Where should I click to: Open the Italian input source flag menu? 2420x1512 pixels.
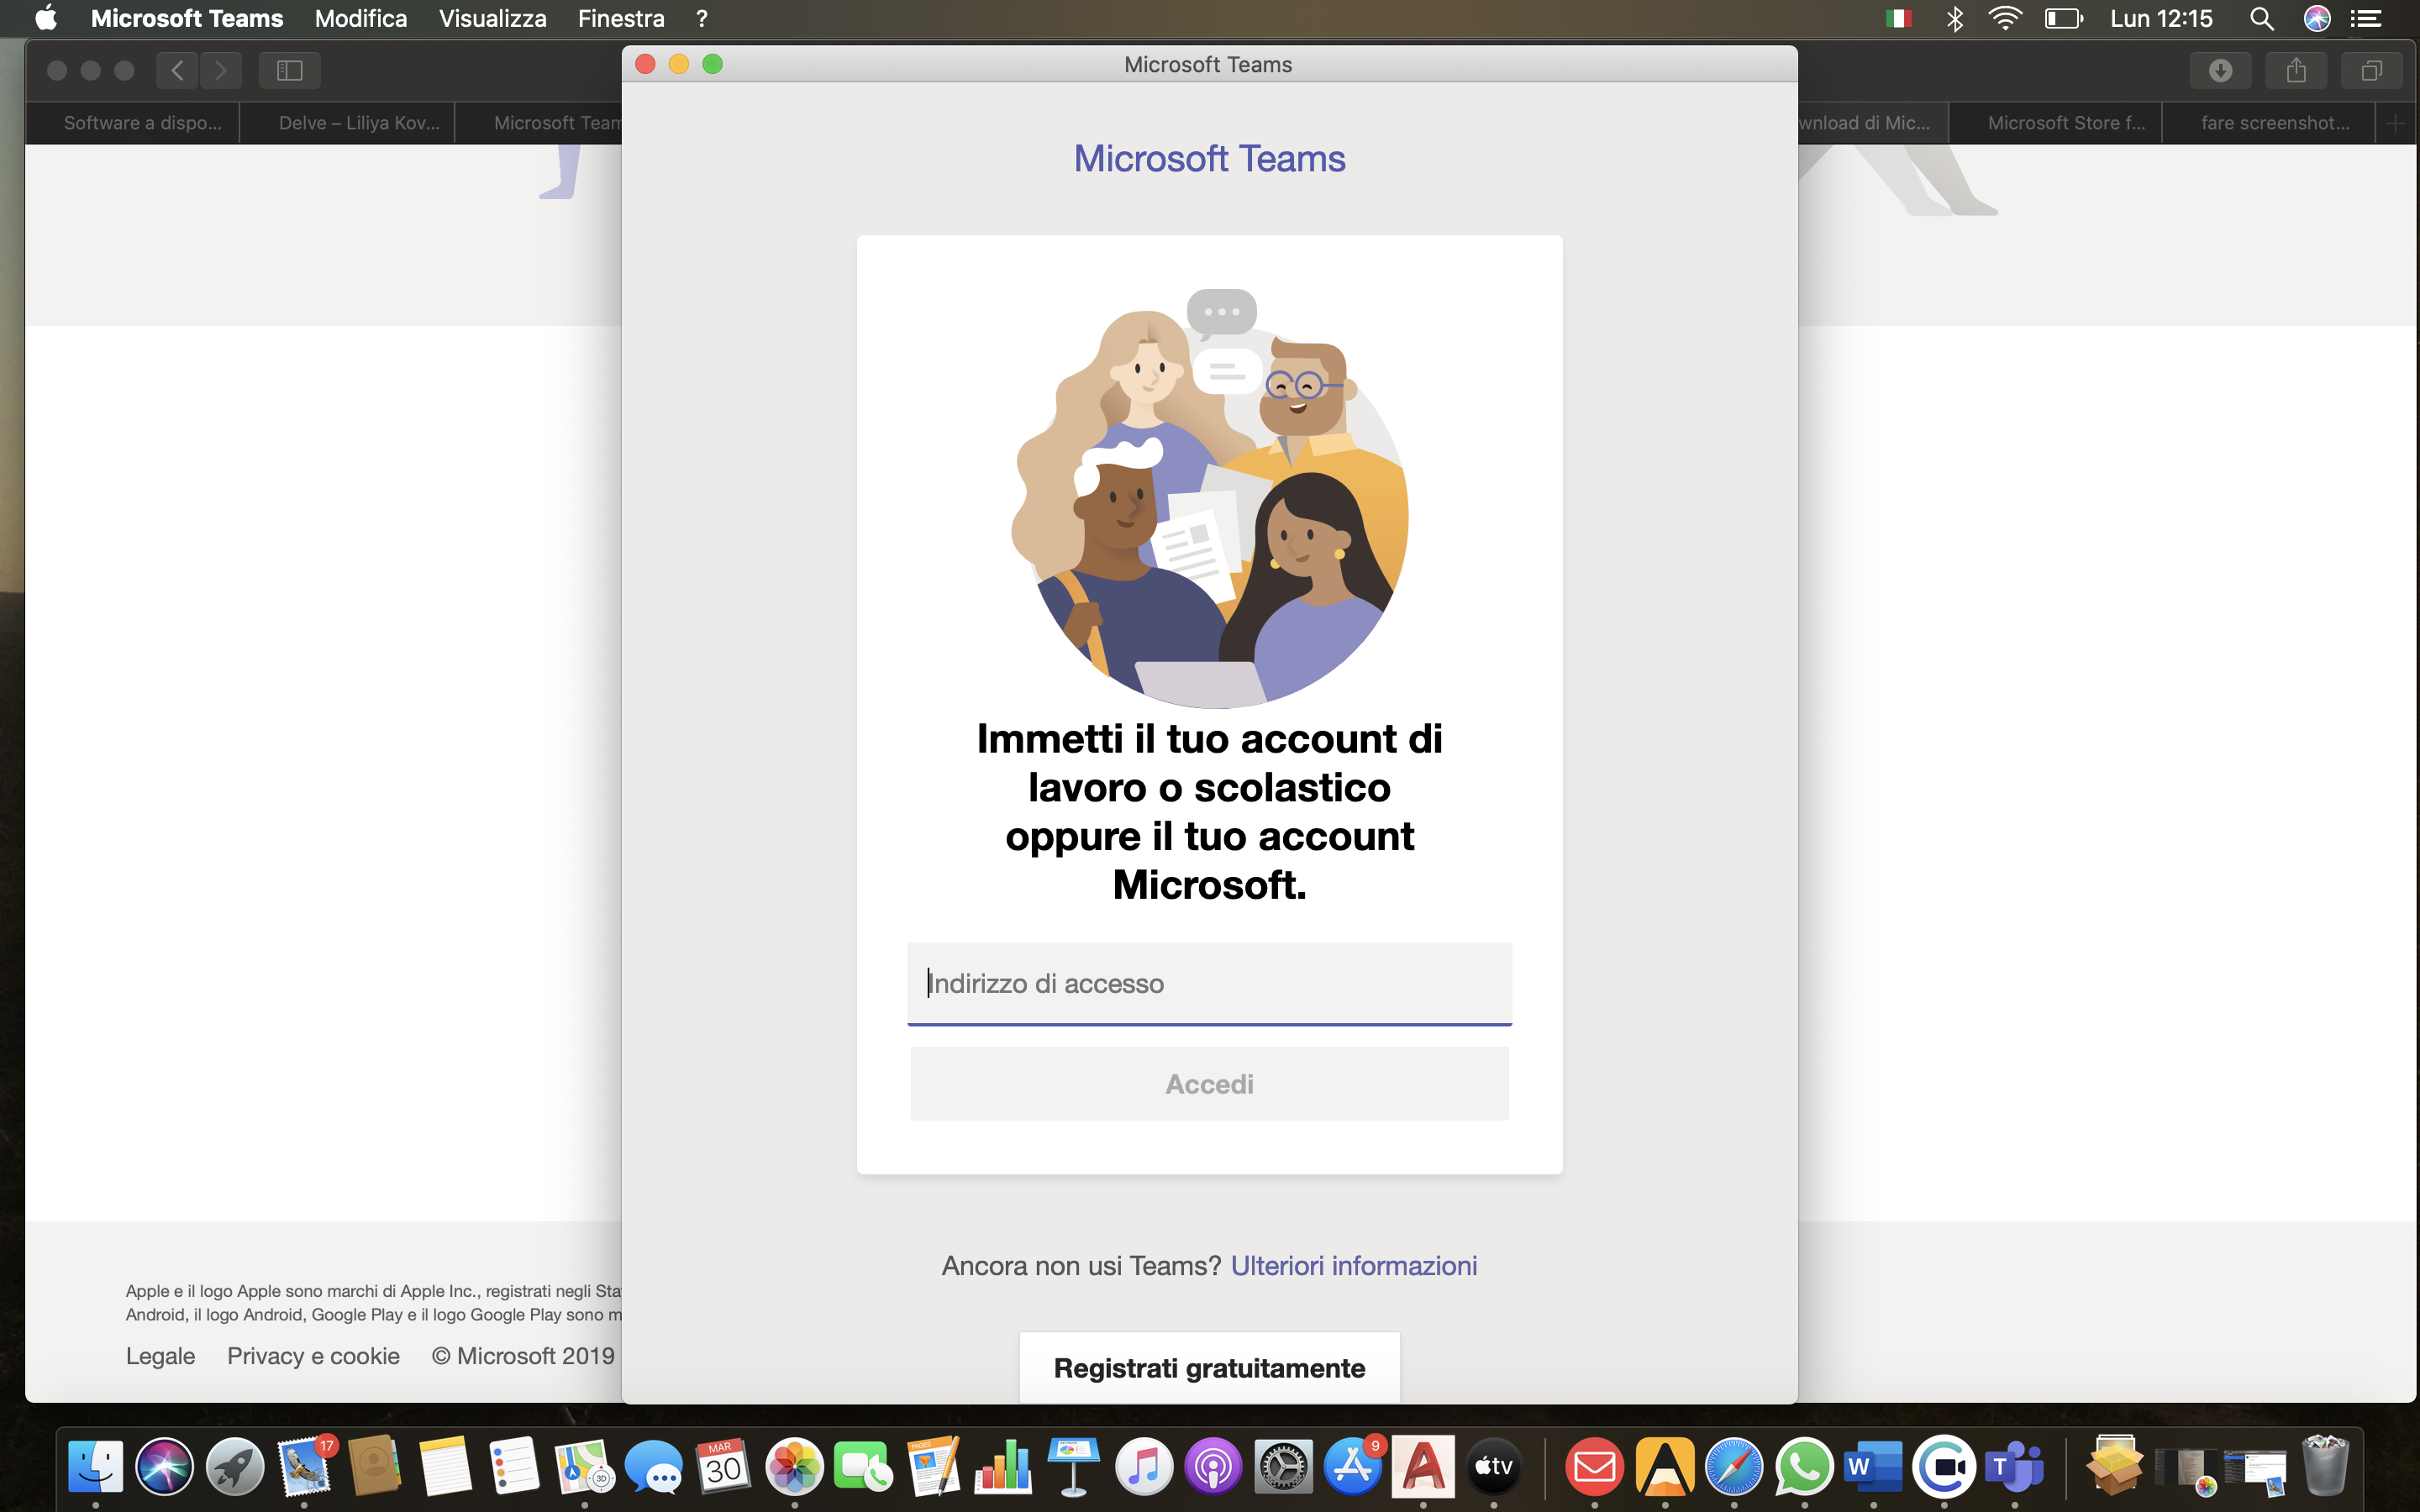(x=1898, y=18)
